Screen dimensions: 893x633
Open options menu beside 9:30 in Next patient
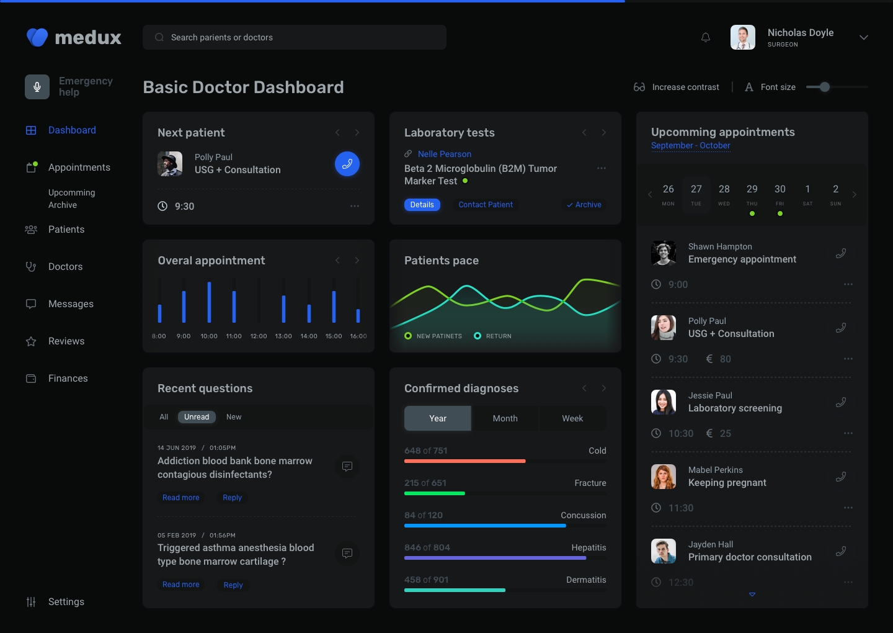(355, 206)
